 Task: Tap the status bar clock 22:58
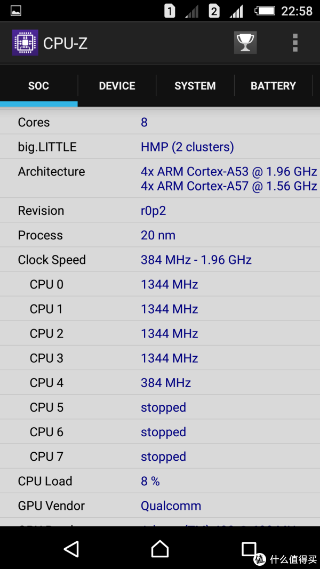click(297, 11)
